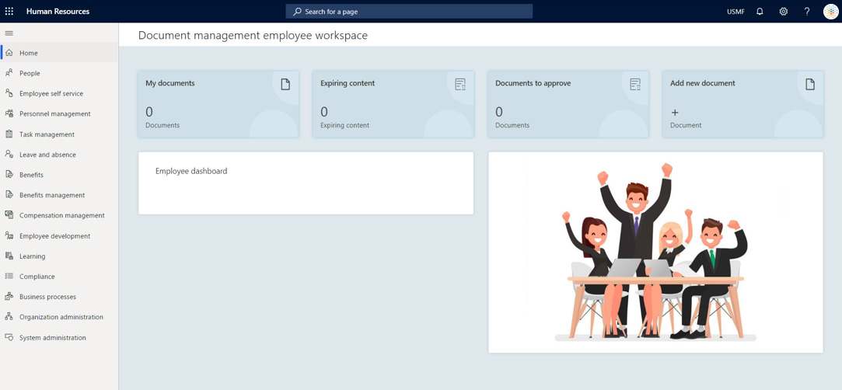
Task: Click the People sidebar icon
Action: coord(9,73)
